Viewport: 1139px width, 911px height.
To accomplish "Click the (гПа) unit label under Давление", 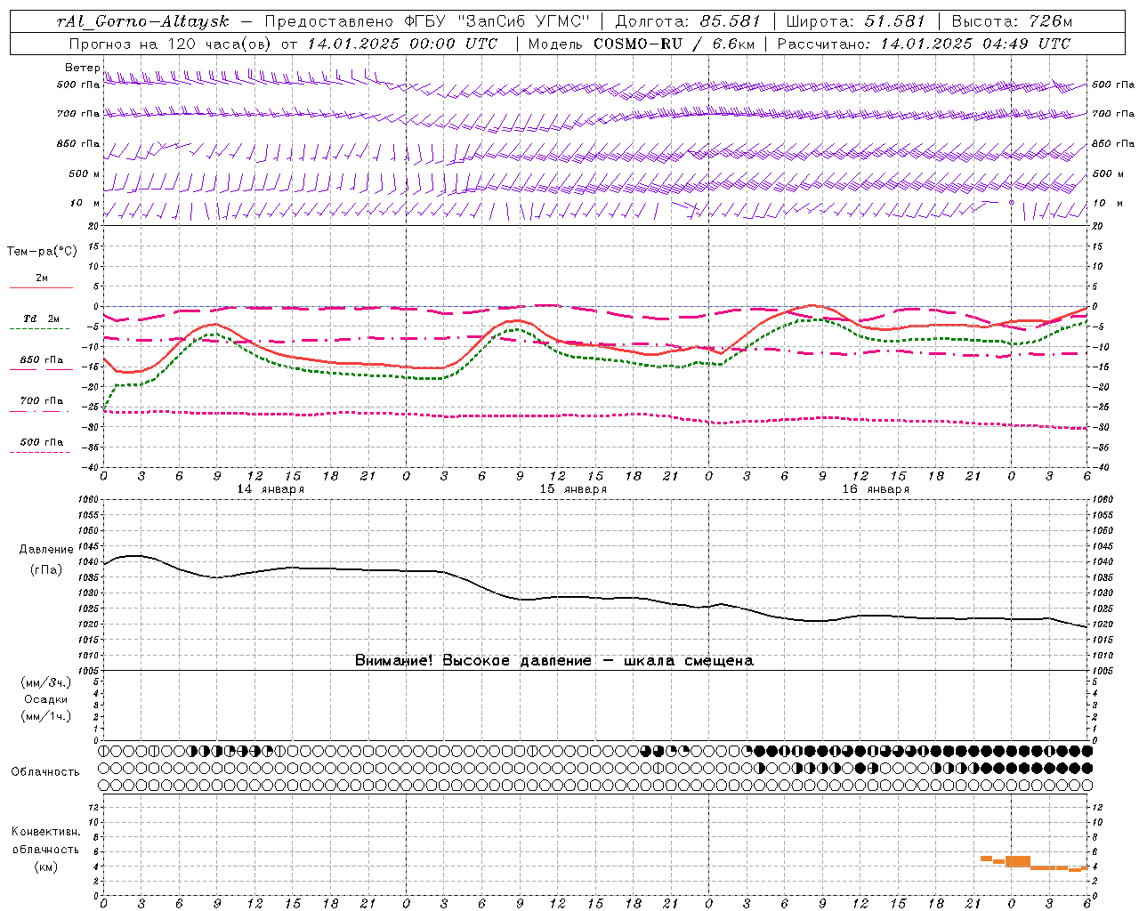I will (x=46, y=569).
